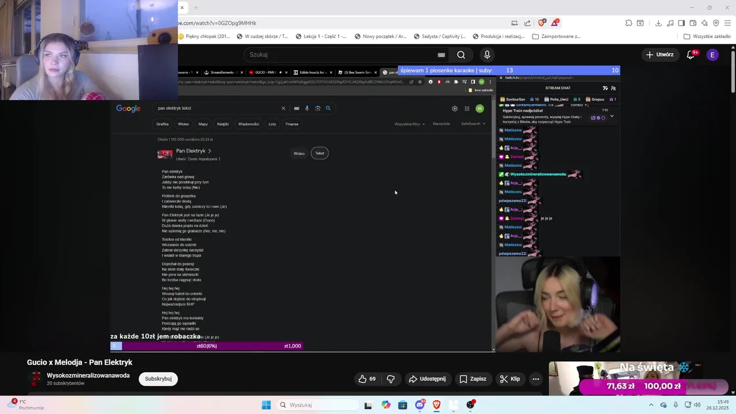The width and height of the screenshot is (736, 414).
Task: Open Microsoft Store from the taskbar
Action: point(402,405)
